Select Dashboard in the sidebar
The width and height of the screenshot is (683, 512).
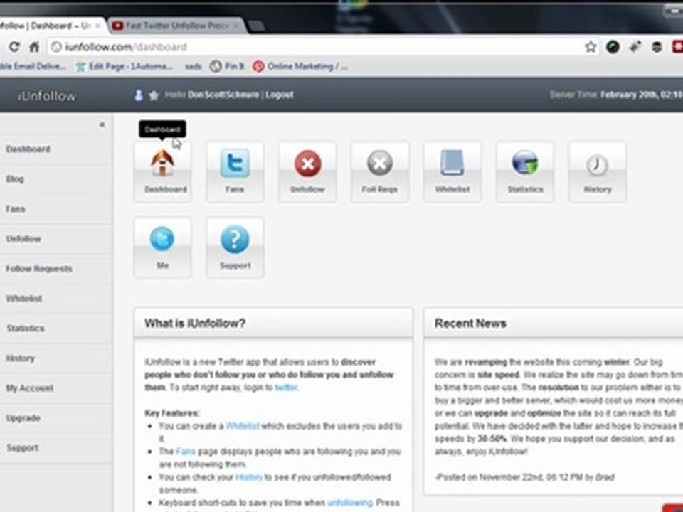[55, 149]
